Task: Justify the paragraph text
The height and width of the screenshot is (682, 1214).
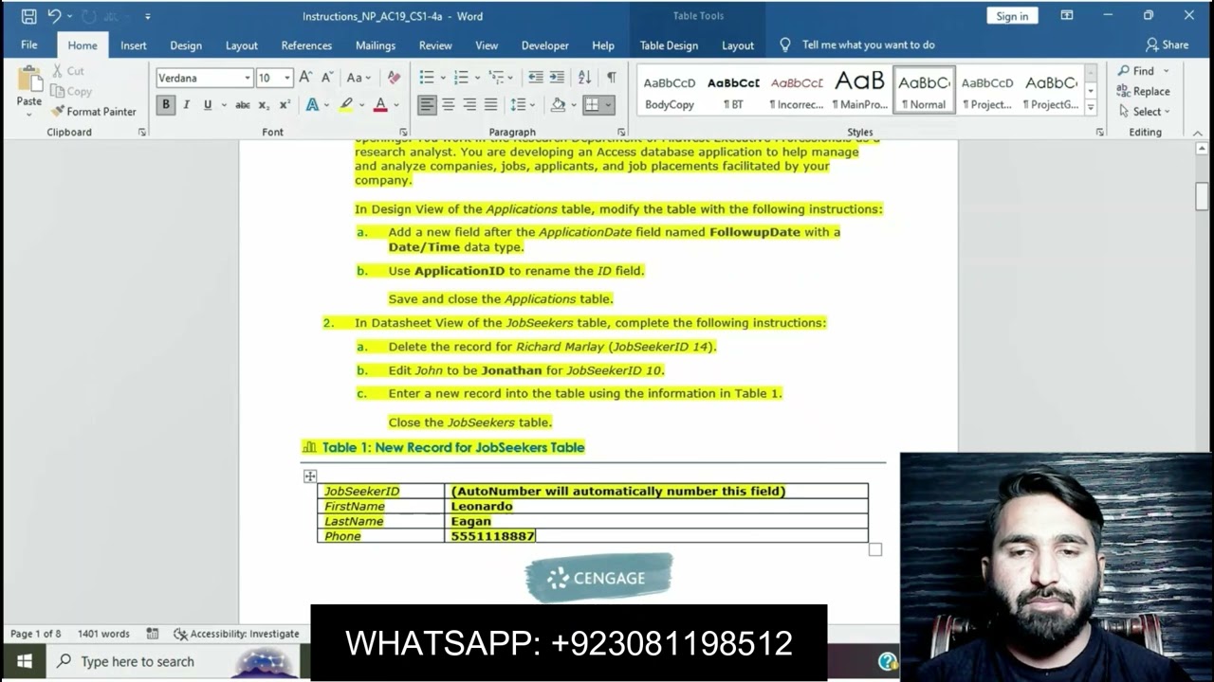Action: pyautogui.click(x=490, y=105)
